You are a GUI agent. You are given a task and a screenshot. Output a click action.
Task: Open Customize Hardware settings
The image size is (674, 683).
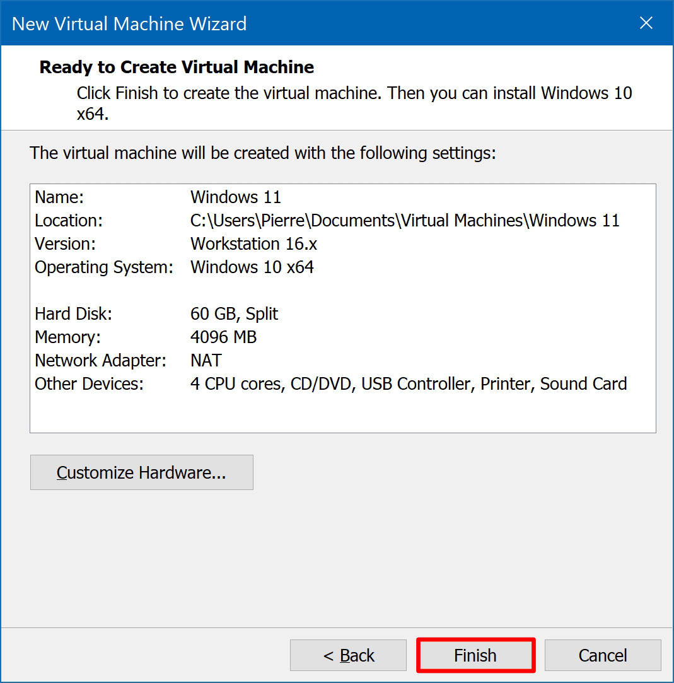(x=141, y=472)
